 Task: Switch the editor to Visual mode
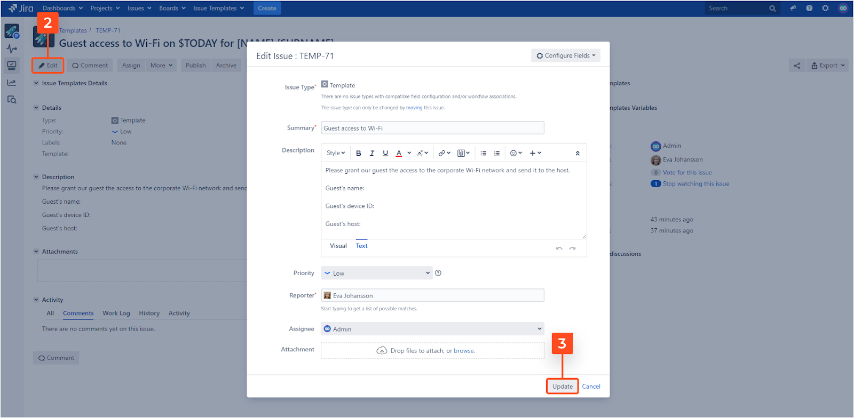coord(338,246)
